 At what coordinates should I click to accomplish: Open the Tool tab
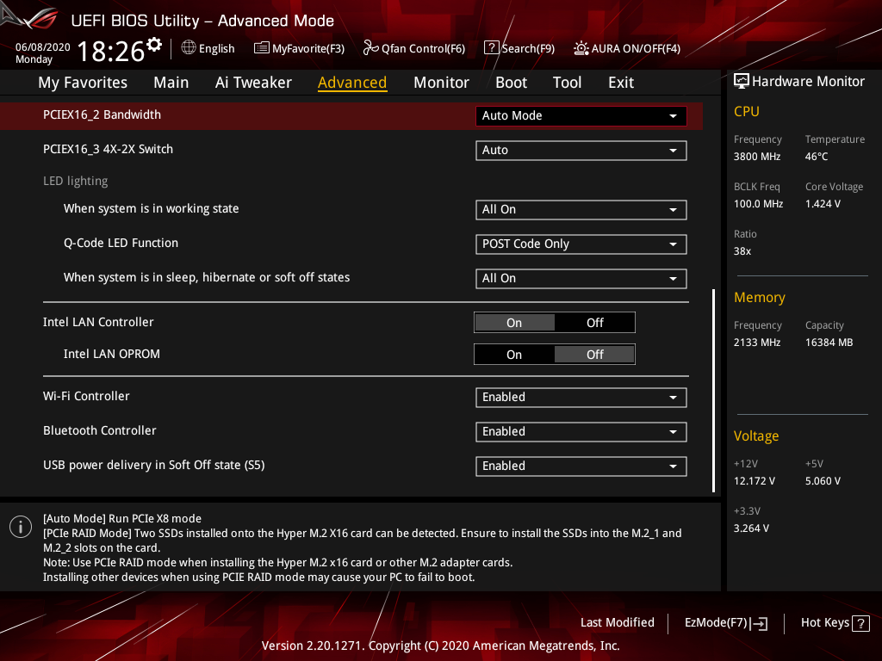[567, 83]
